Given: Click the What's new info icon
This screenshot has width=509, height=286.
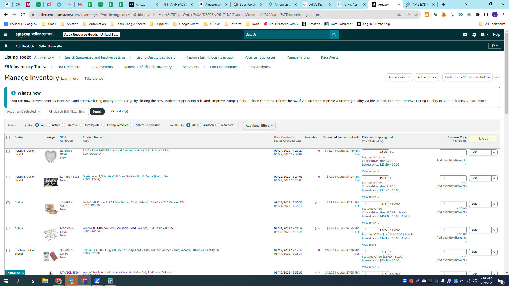Looking at the screenshot, I should (13, 93).
